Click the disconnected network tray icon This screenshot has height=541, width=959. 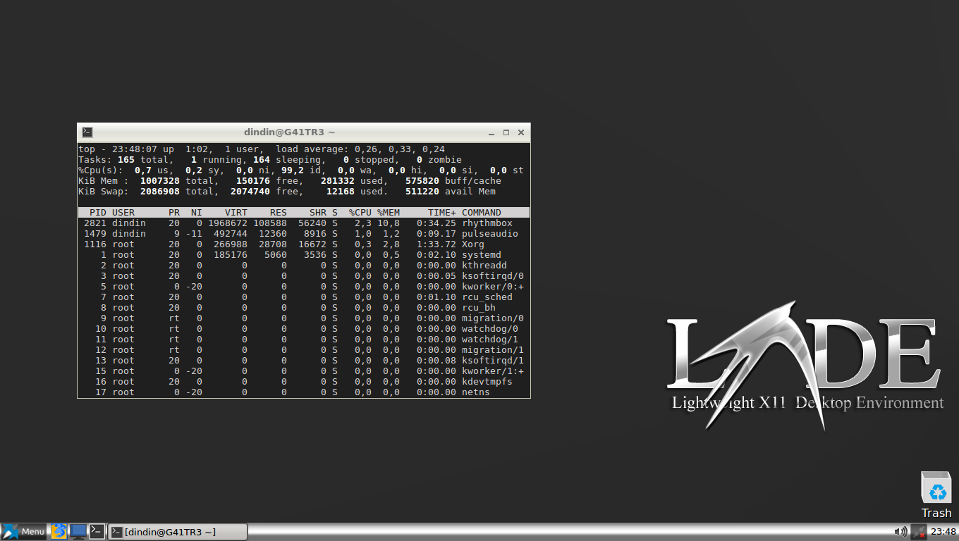(918, 532)
